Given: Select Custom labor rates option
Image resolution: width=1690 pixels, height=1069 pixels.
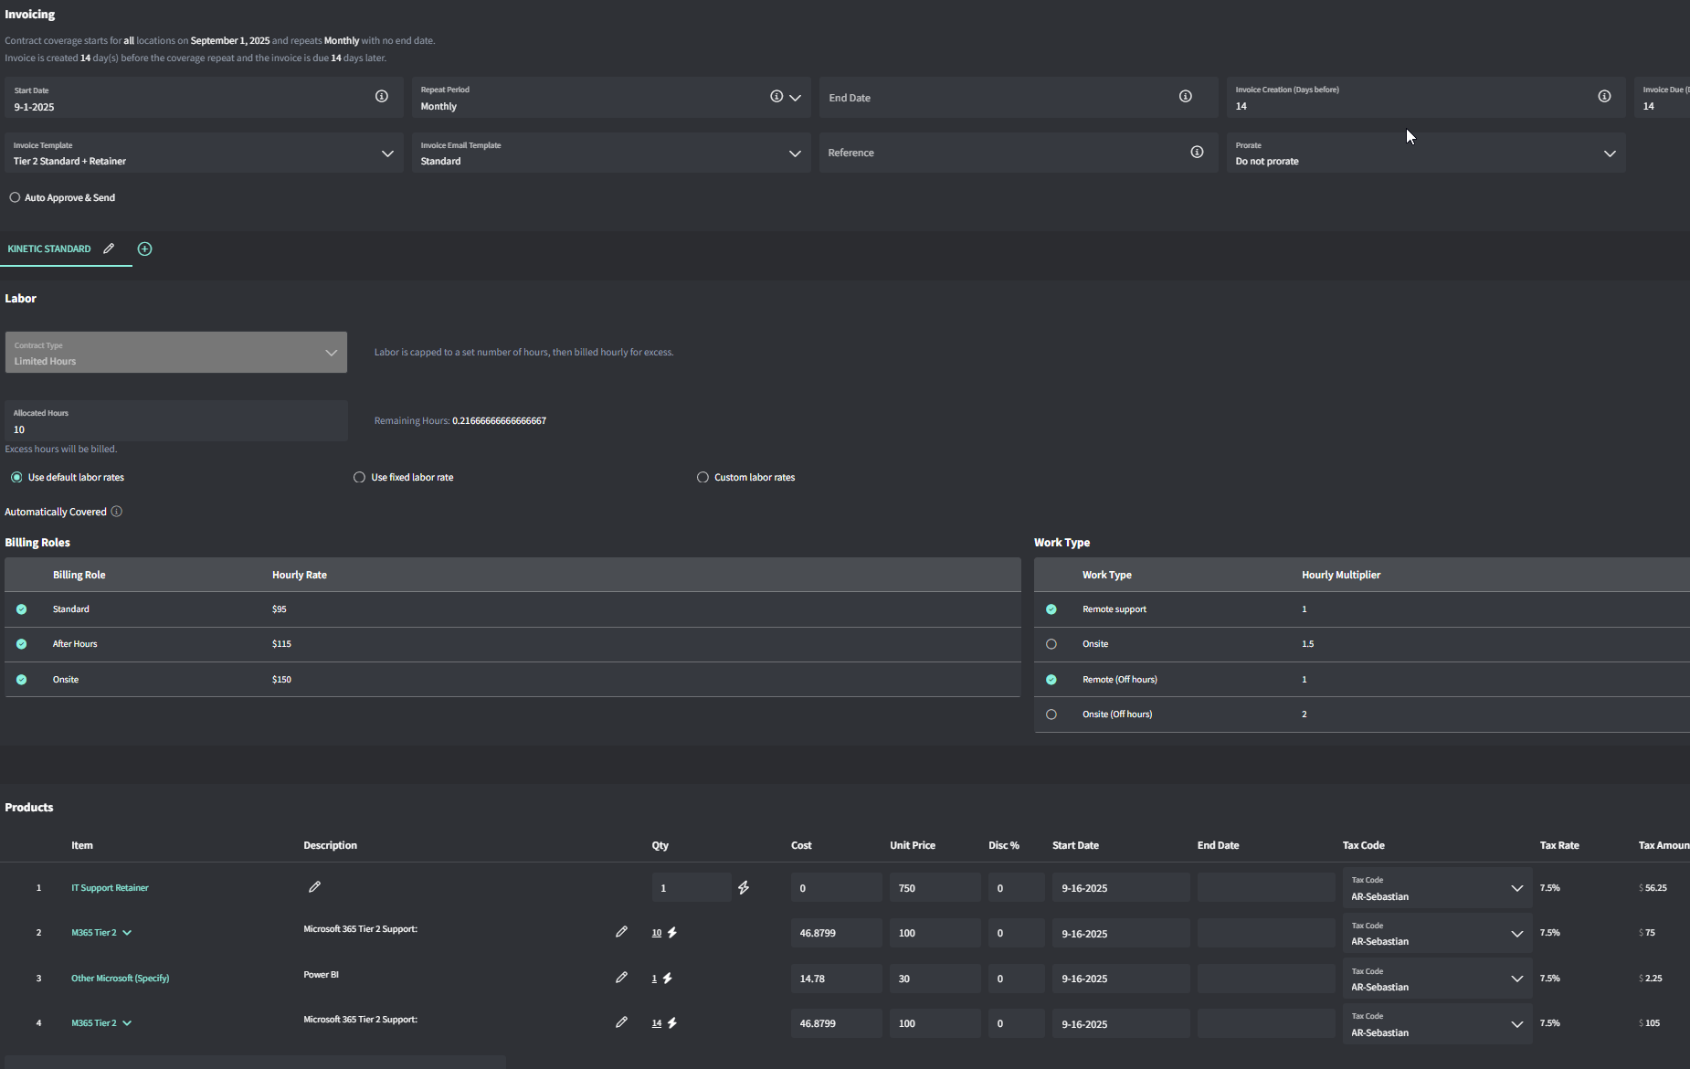Looking at the screenshot, I should point(702,477).
